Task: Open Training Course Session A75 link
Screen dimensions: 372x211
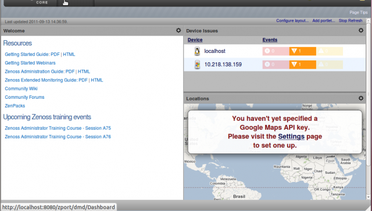Action: tap(58, 128)
